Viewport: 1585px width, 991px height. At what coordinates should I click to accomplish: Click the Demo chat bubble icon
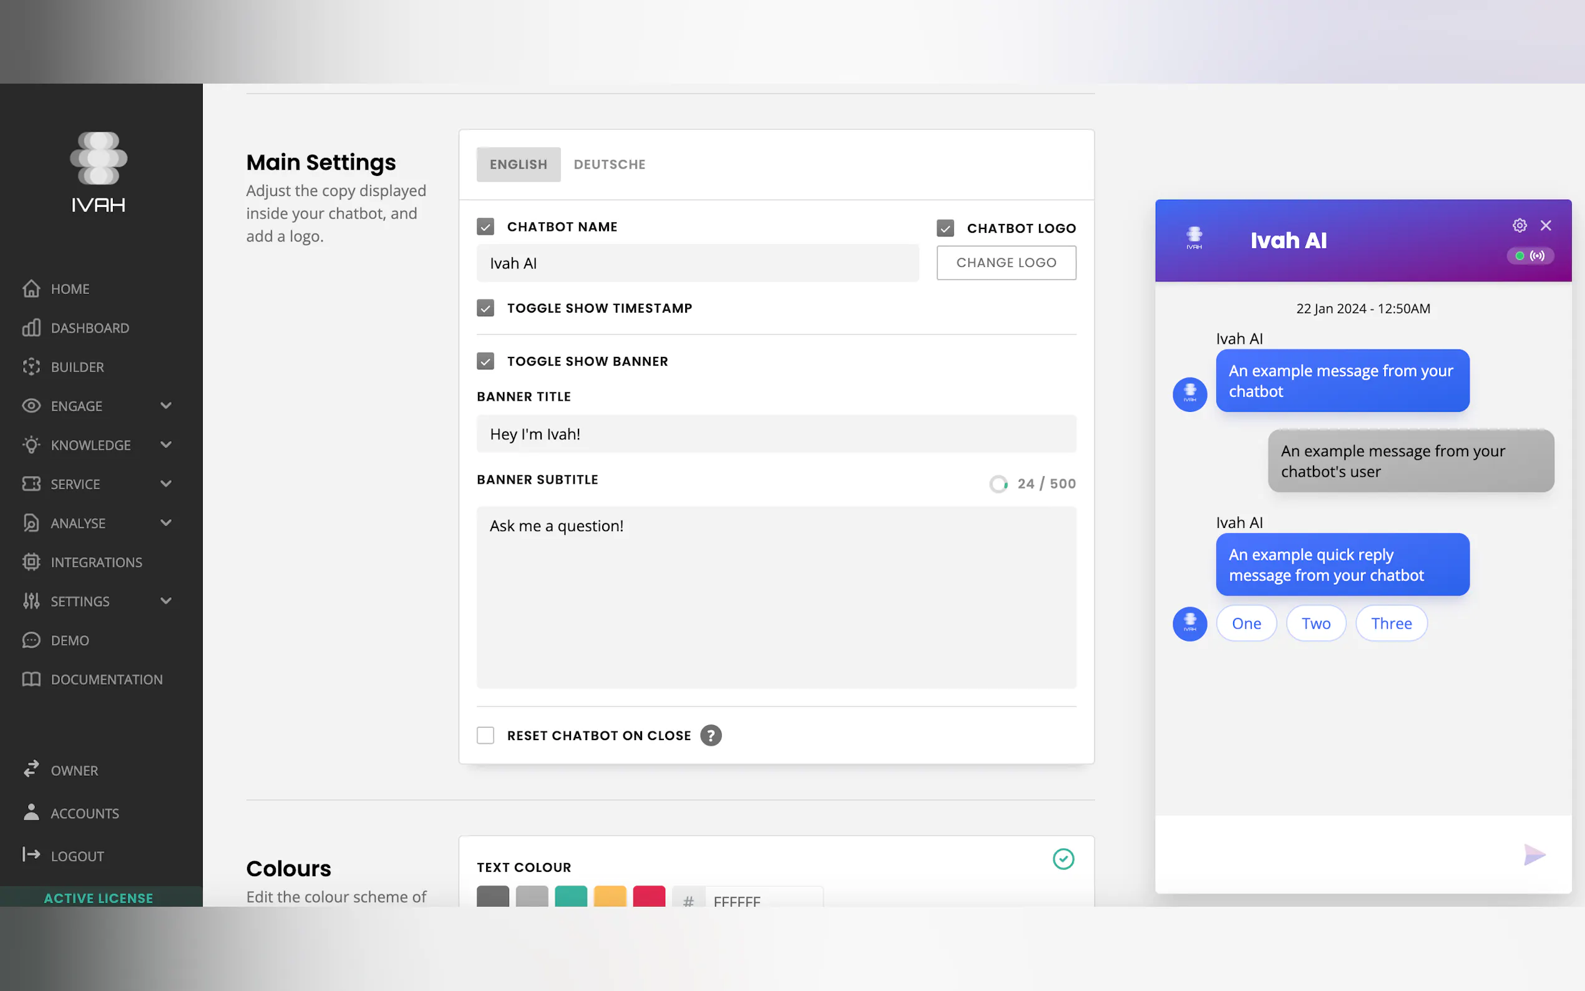pyautogui.click(x=31, y=640)
